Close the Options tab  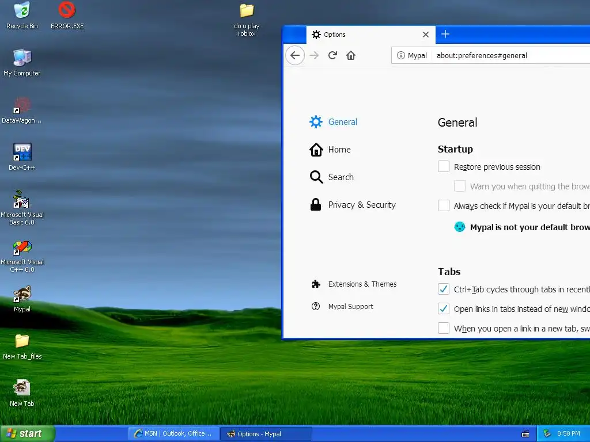(426, 35)
